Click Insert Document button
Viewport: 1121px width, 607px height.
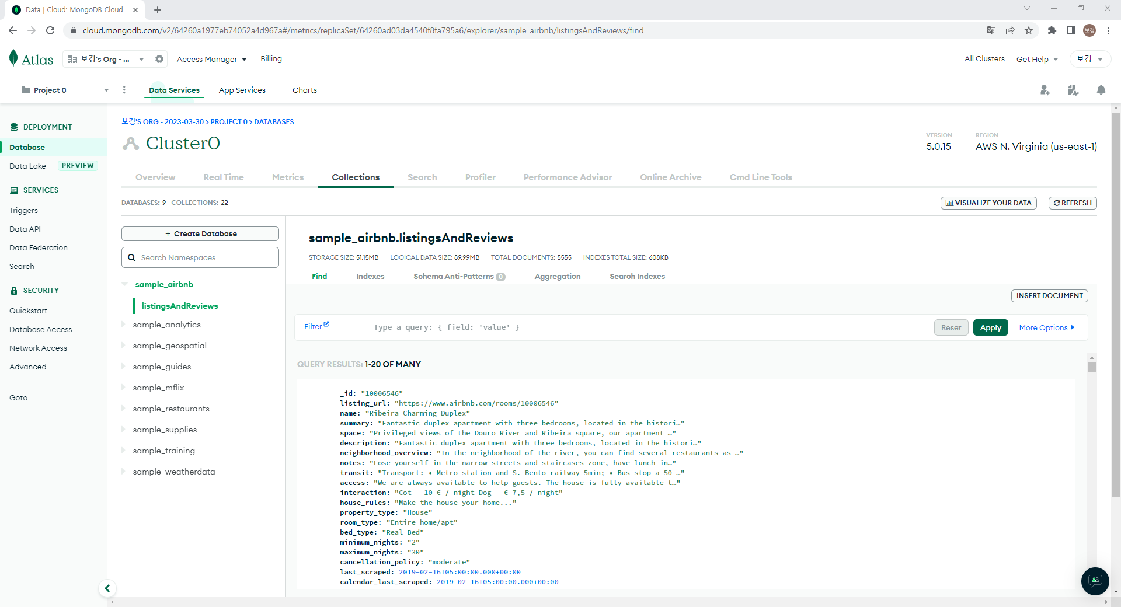(1050, 296)
